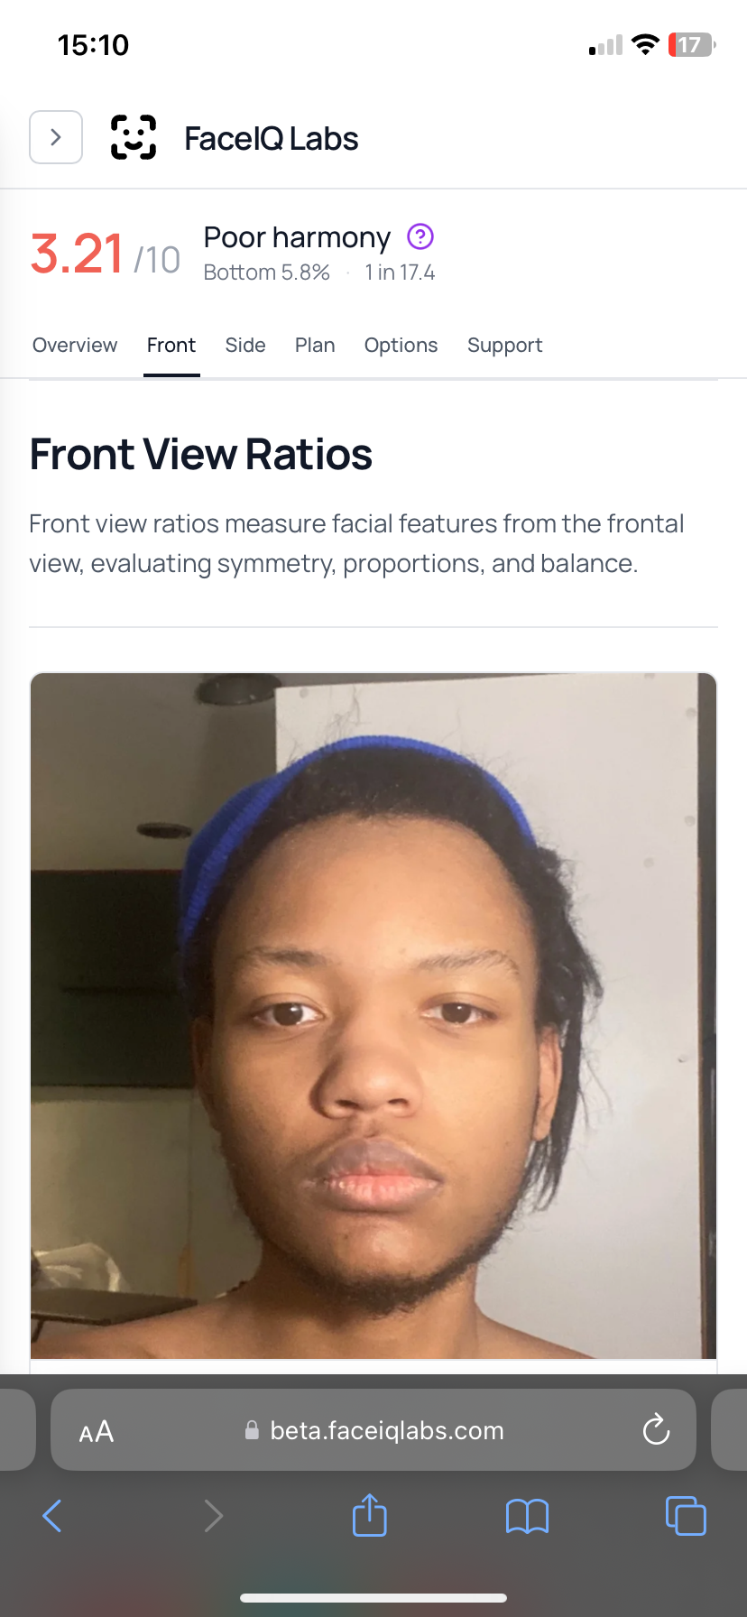Select the Front tab
The height and width of the screenshot is (1617, 747).
(x=171, y=346)
